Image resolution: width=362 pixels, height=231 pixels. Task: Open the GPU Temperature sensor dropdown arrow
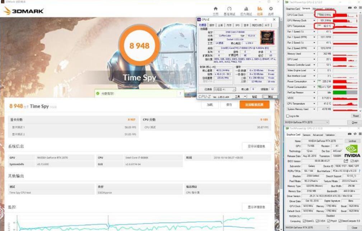tap(314, 25)
